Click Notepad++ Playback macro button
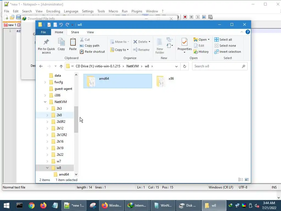 [198, 17]
